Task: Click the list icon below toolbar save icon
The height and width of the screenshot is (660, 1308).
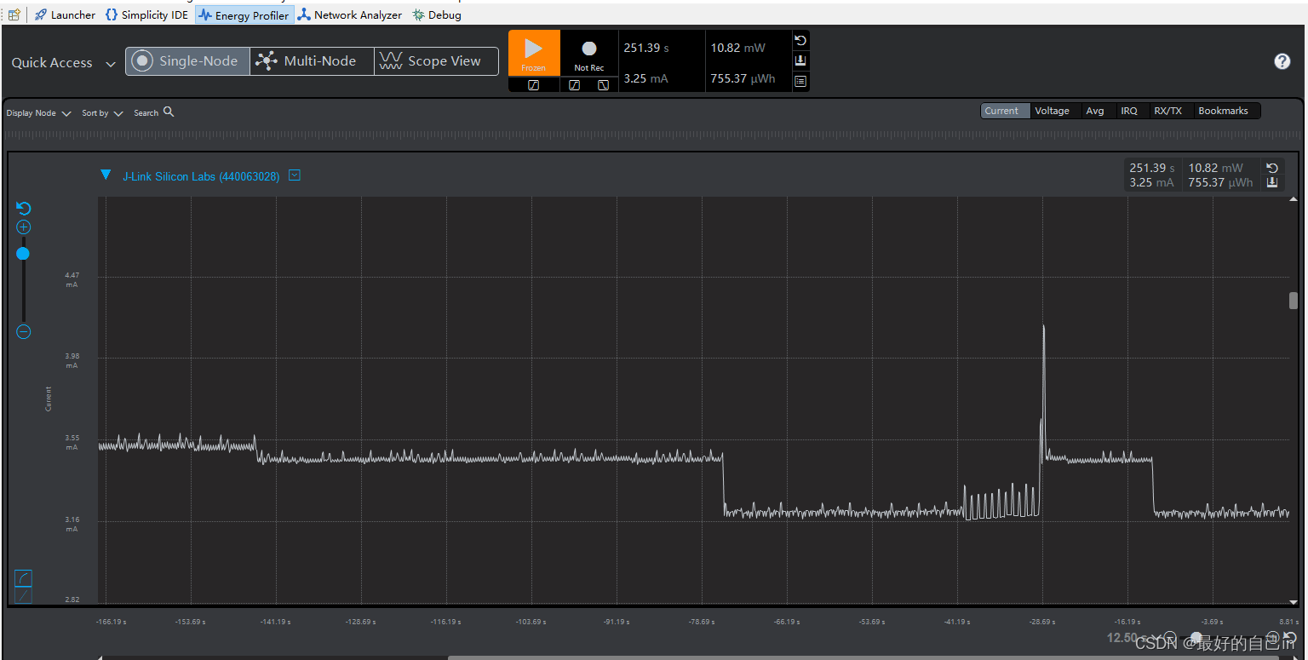Action: (800, 82)
